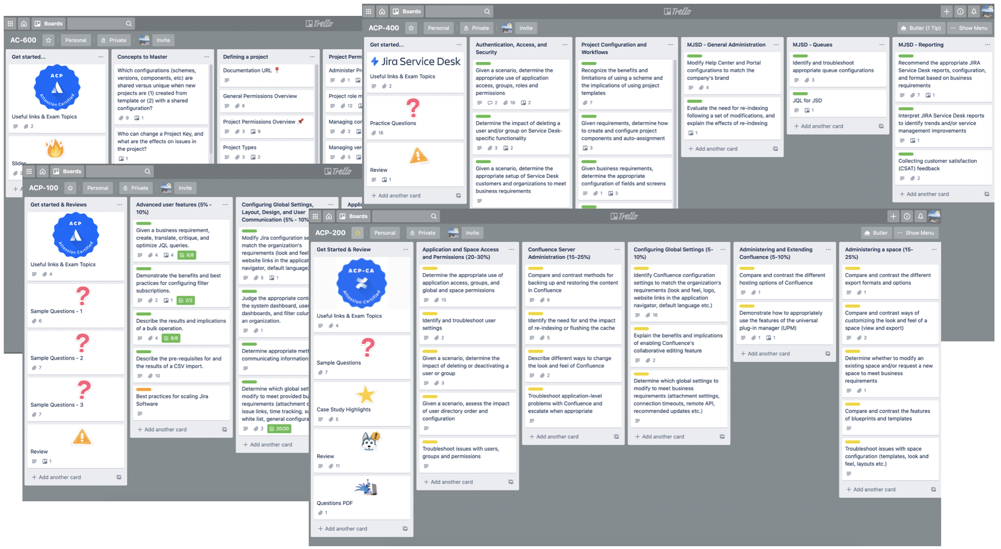Click the red question mark icon in ACP-400
1001x549 pixels.
pos(413,108)
